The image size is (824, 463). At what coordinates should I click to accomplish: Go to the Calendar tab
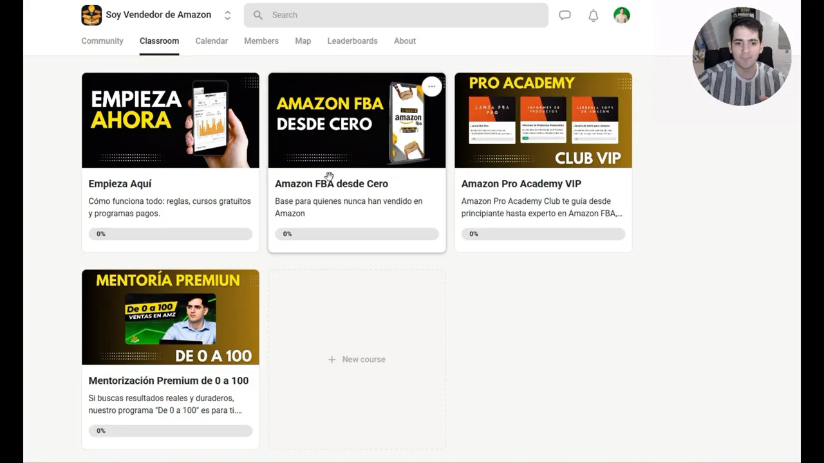(212, 41)
